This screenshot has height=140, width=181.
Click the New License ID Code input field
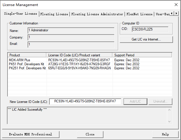coord(85,101)
